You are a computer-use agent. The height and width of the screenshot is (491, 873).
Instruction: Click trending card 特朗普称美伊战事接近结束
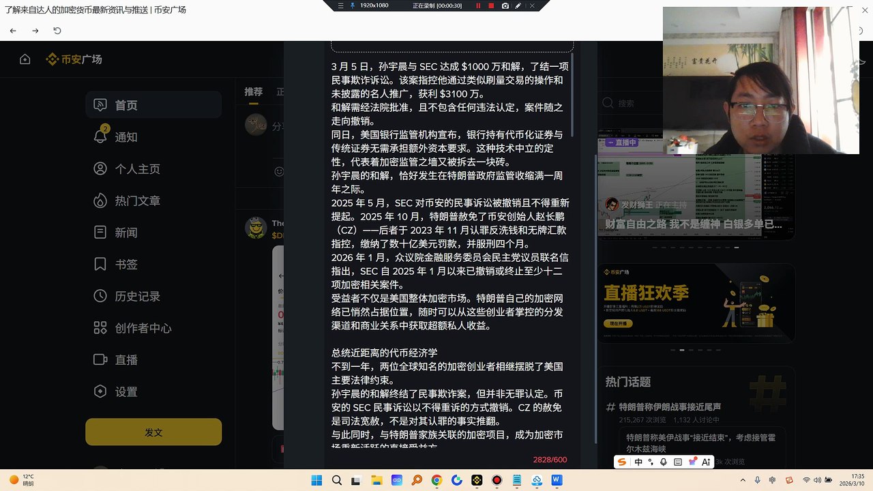click(x=702, y=443)
